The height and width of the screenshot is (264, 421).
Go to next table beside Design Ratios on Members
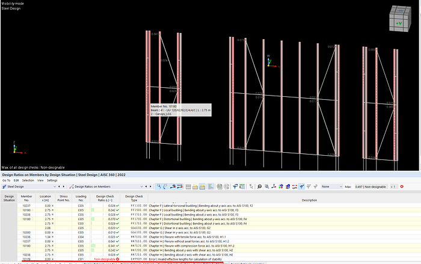click(x=150, y=186)
